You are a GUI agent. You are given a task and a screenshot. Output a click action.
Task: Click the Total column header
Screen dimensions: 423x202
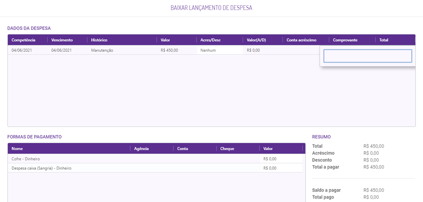pos(384,40)
